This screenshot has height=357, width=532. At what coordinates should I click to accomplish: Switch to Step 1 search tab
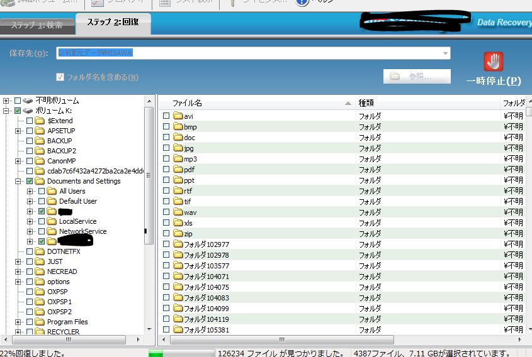click(36, 25)
